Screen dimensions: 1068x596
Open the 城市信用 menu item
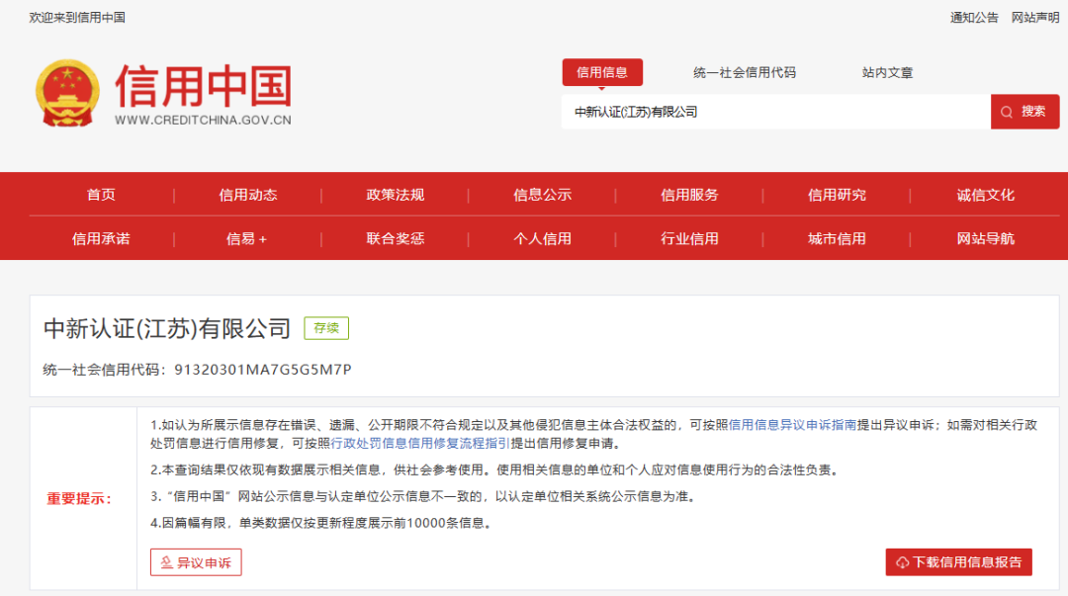tap(836, 238)
